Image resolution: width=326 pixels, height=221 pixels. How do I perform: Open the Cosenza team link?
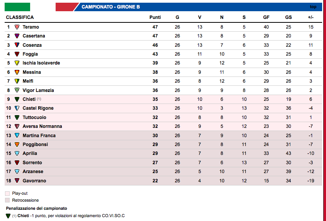(x=32, y=45)
